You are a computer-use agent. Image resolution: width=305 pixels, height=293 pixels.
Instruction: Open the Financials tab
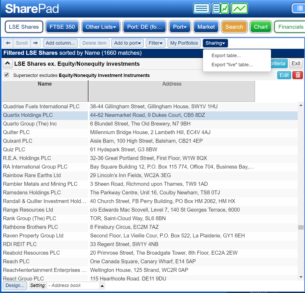coord(290,27)
